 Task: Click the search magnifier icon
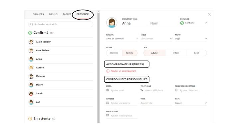tap(32, 24)
